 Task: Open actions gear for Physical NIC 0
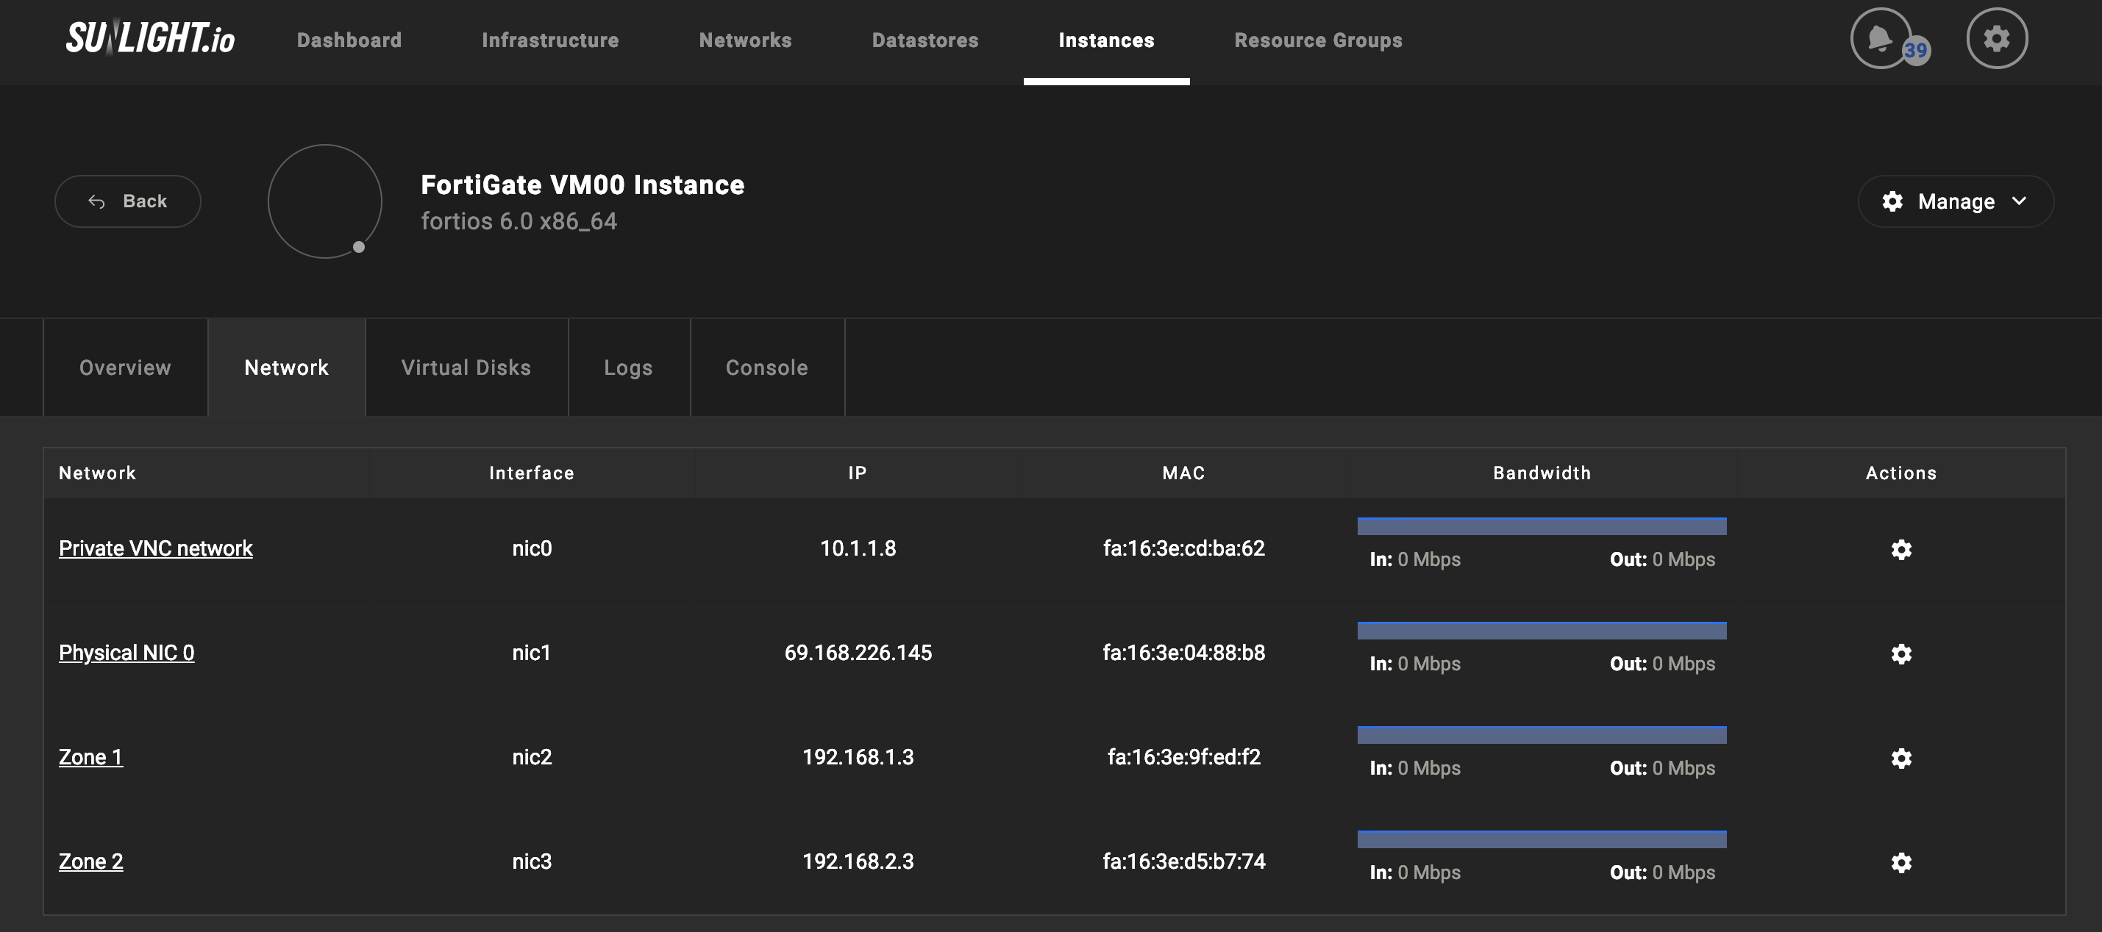pos(1901,654)
